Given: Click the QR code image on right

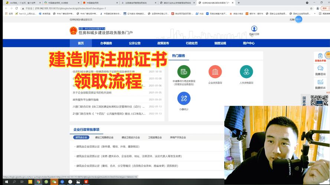Looking at the screenshot, I should coord(319,101).
